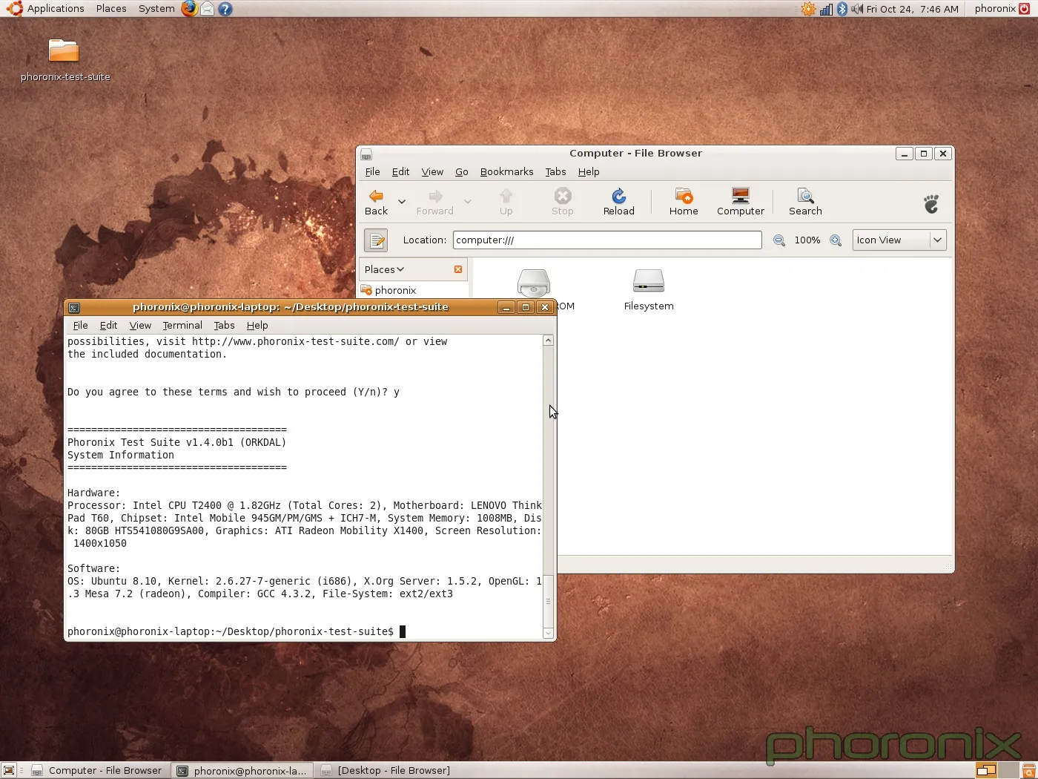
Task: Click Bluetooth tray icon
Action: click(x=842, y=9)
